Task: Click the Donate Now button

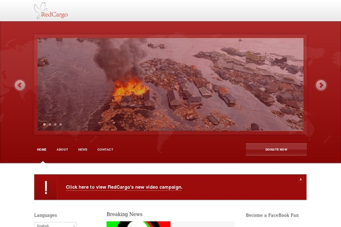Action: (x=276, y=149)
